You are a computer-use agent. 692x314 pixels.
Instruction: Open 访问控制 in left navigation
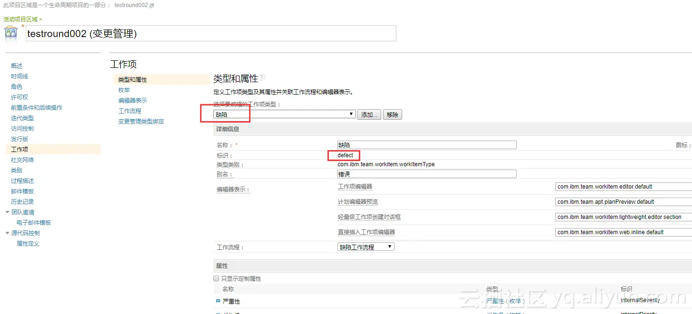[x=22, y=128]
